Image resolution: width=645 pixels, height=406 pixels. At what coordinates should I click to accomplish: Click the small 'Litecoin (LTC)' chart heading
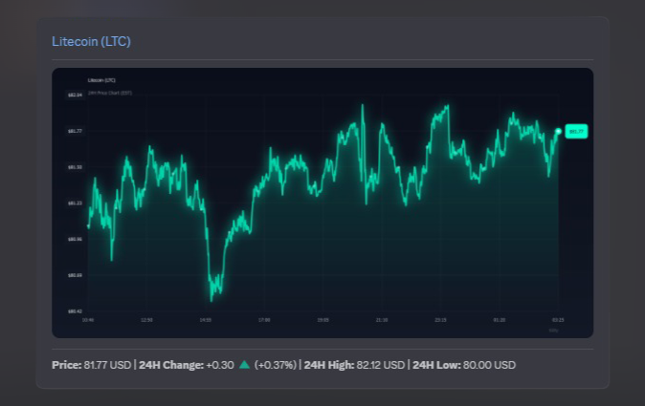101,80
